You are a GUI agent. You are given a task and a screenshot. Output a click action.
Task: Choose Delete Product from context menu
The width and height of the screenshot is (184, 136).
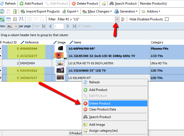click(x=99, y=103)
